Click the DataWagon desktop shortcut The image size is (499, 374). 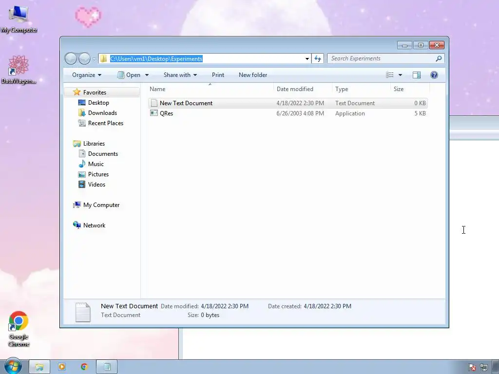pyautogui.click(x=19, y=70)
